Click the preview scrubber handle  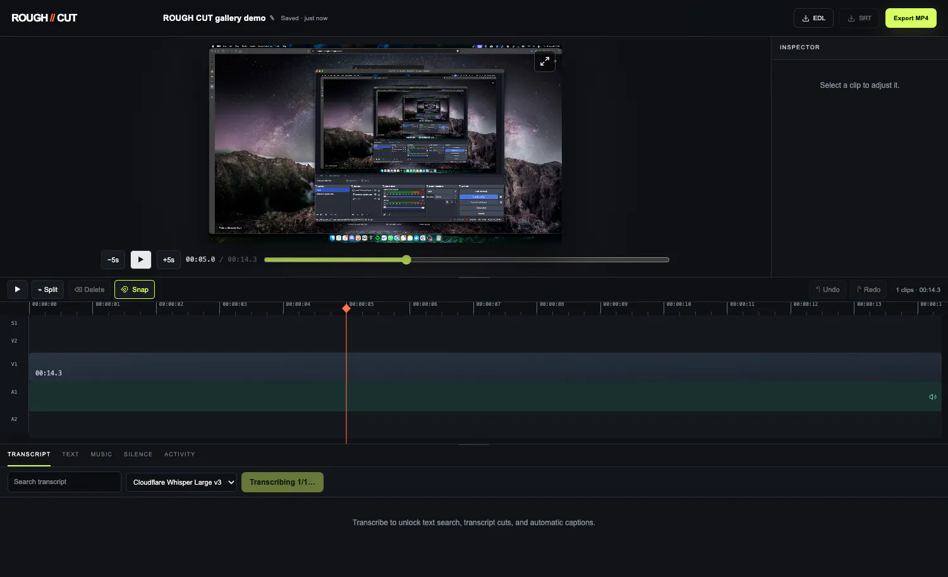(406, 260)
